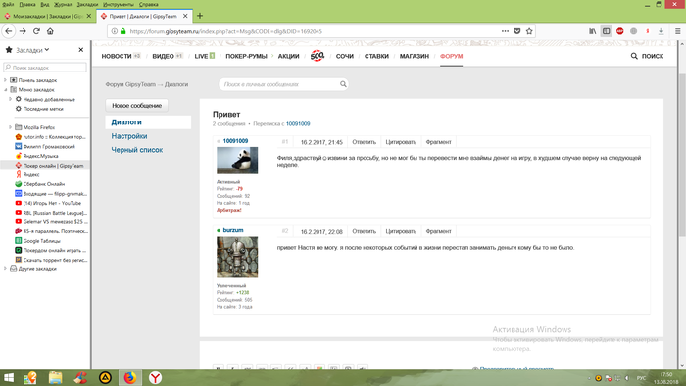The image size is (686, 386).
Task: Open the Windows Start button
Action: (x=9, y=378)
